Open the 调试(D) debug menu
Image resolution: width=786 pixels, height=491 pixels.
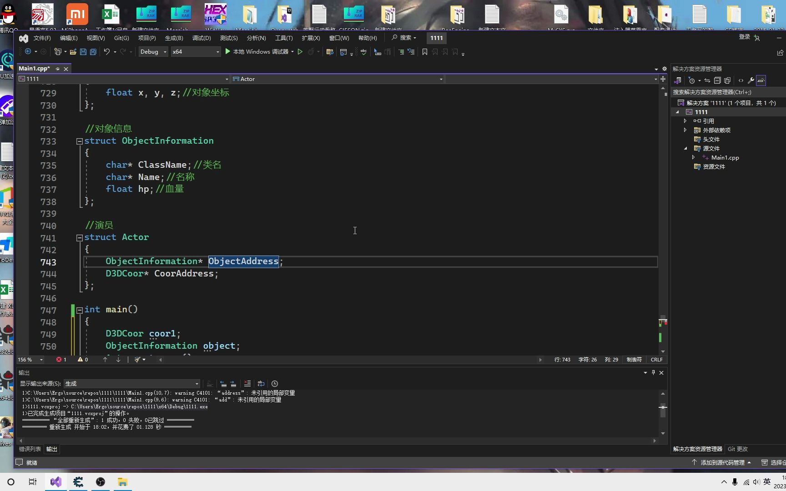202,38
